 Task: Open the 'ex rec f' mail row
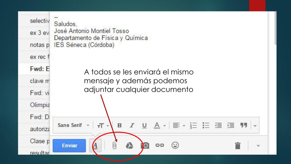pos(34,57)
